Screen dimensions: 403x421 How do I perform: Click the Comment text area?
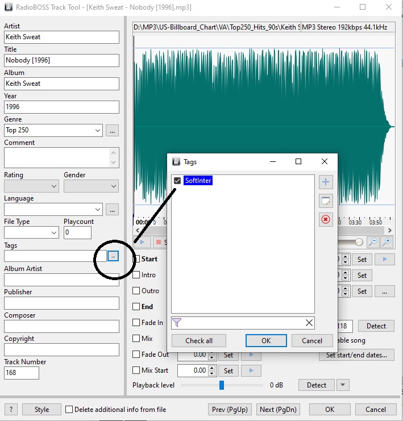[x=61, y=157]
